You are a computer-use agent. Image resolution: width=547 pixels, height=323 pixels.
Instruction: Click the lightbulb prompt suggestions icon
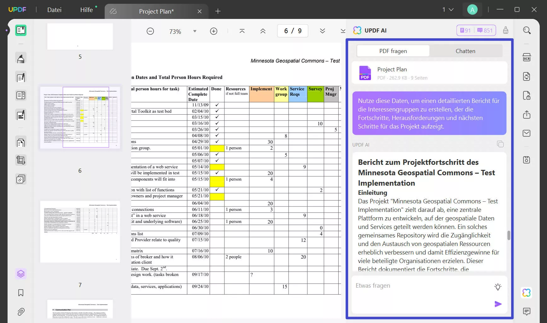pos(498,287)
